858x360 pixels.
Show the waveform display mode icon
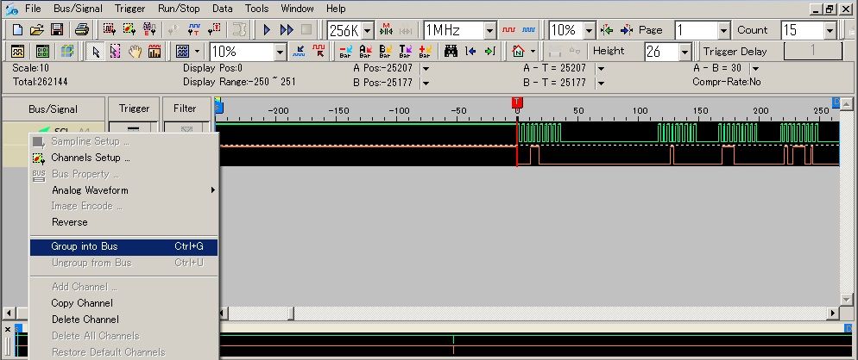tap(17, 52)
